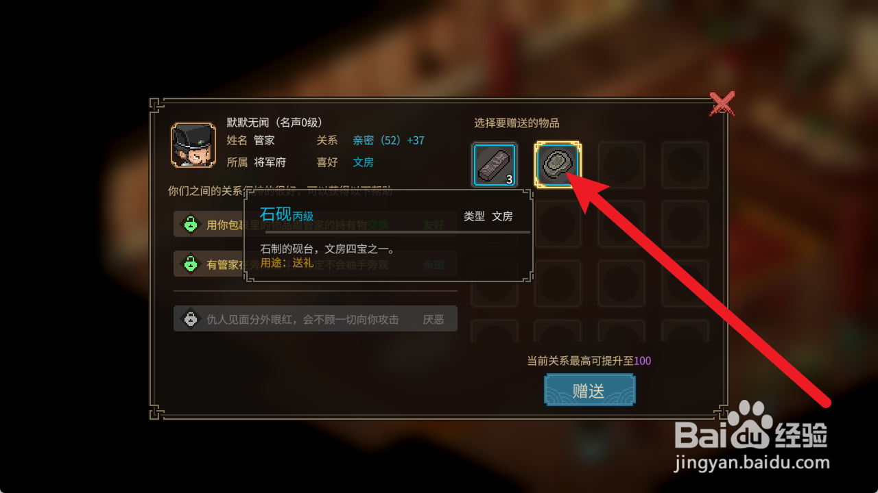Image resolution: width=878 pixels, height=493 pixels.
Task: Click the 赠送 gift button
Action: tap(590, 390)
